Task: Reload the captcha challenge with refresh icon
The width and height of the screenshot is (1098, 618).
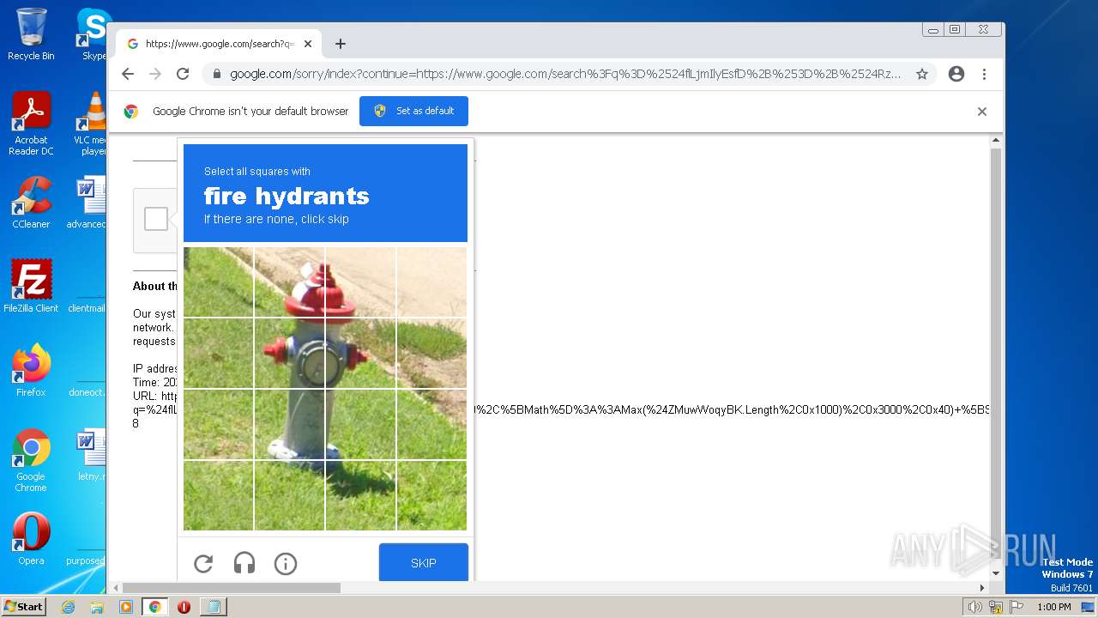Action: click(x=203, y=563)
